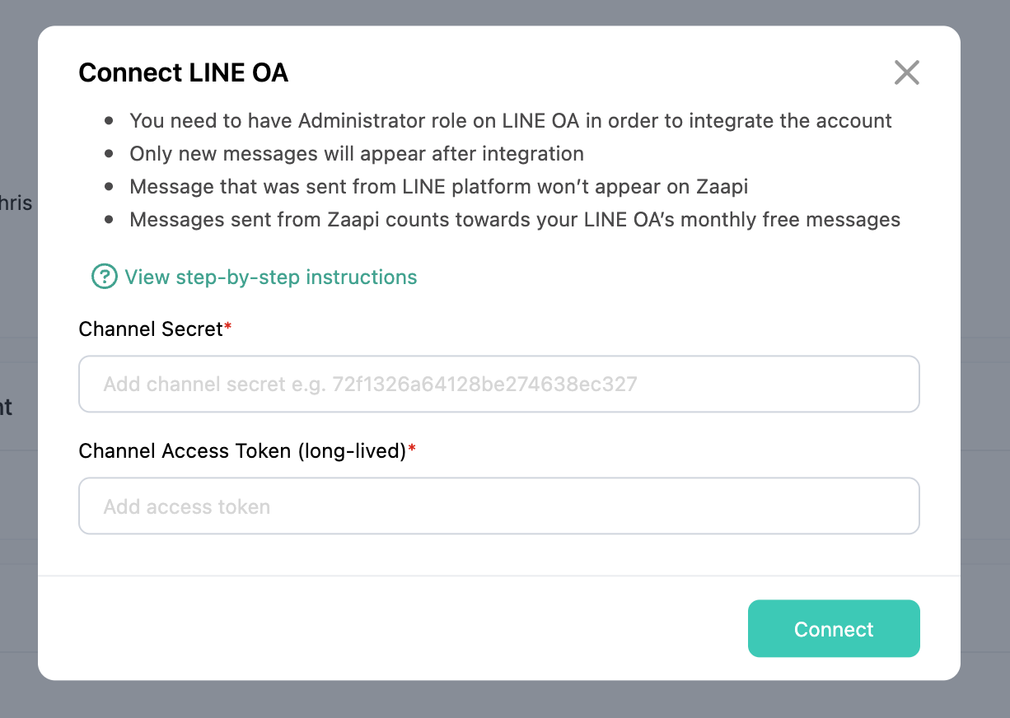
Task: Click the red asterisk beside Access Token label
Action: coord(412,449)
